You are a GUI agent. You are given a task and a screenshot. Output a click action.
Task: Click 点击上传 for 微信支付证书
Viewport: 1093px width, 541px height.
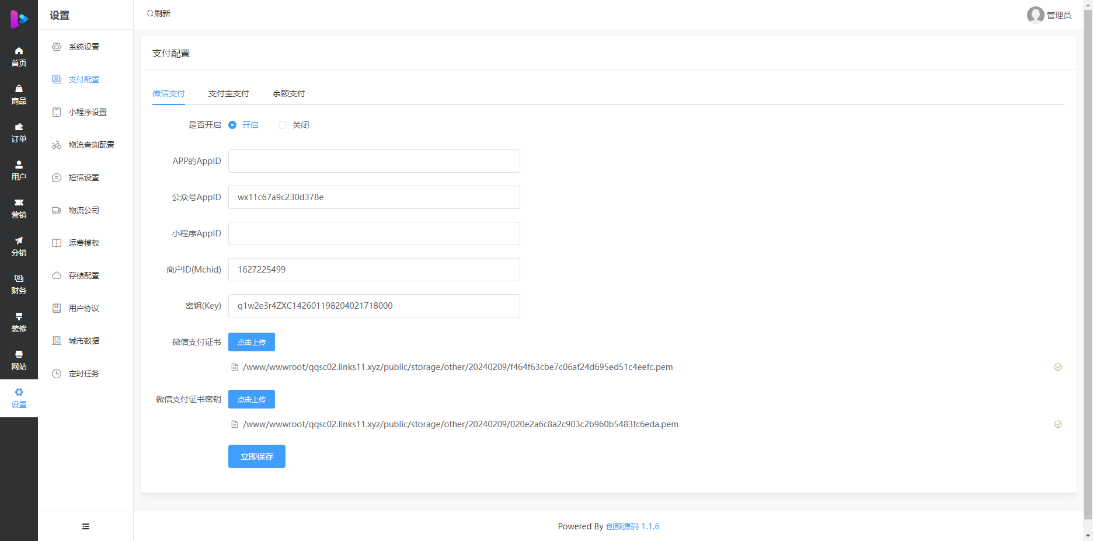[x=252, y=342]
